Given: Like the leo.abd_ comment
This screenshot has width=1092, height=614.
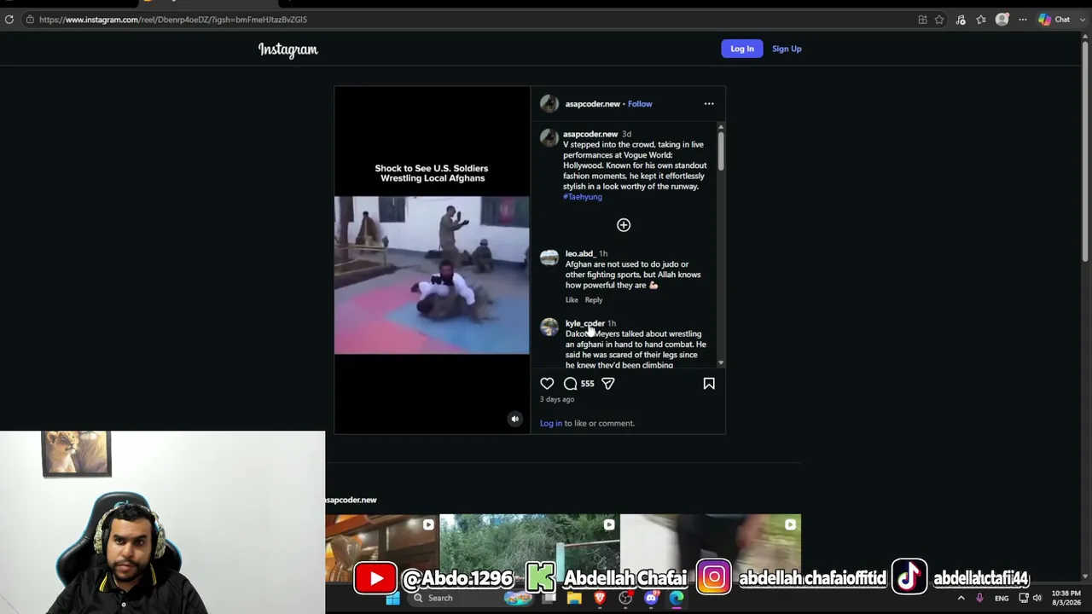Looking at the screenshot, I should point(572,300).
